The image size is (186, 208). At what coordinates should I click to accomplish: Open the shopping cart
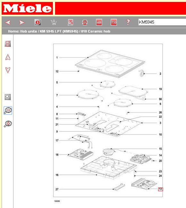pyautogui.click(x=54, y=22)
